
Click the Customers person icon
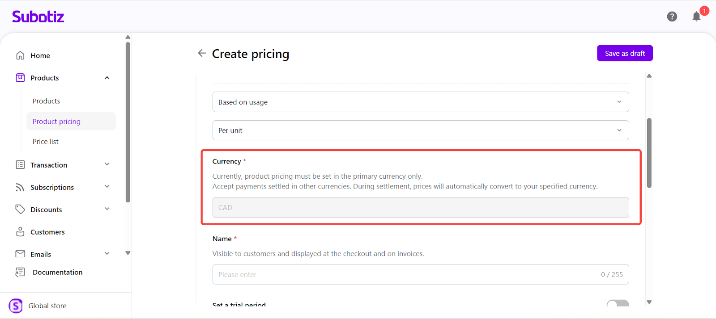pyautogui.click(x=20, y=232)
